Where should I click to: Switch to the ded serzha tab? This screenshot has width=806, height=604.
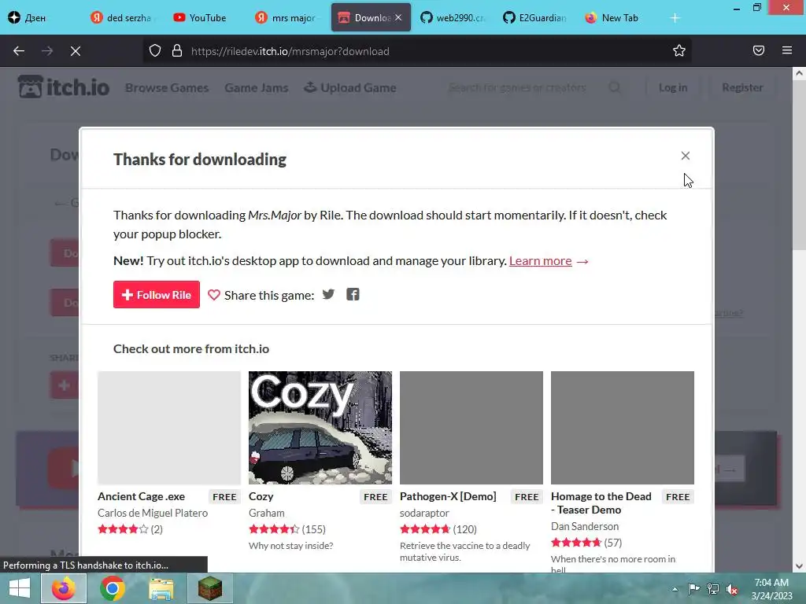coord(124,17)
